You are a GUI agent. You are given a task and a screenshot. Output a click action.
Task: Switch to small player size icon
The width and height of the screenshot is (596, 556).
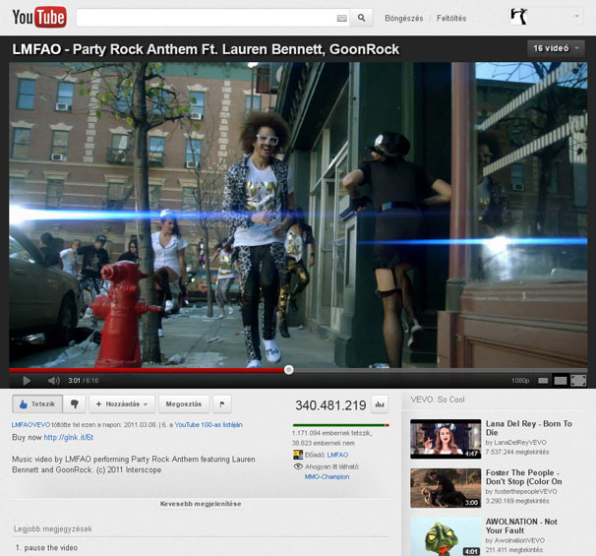point(543,381)
